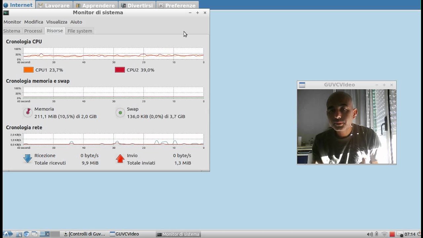
Task: Open the Monitor menu
Action: 12,22
